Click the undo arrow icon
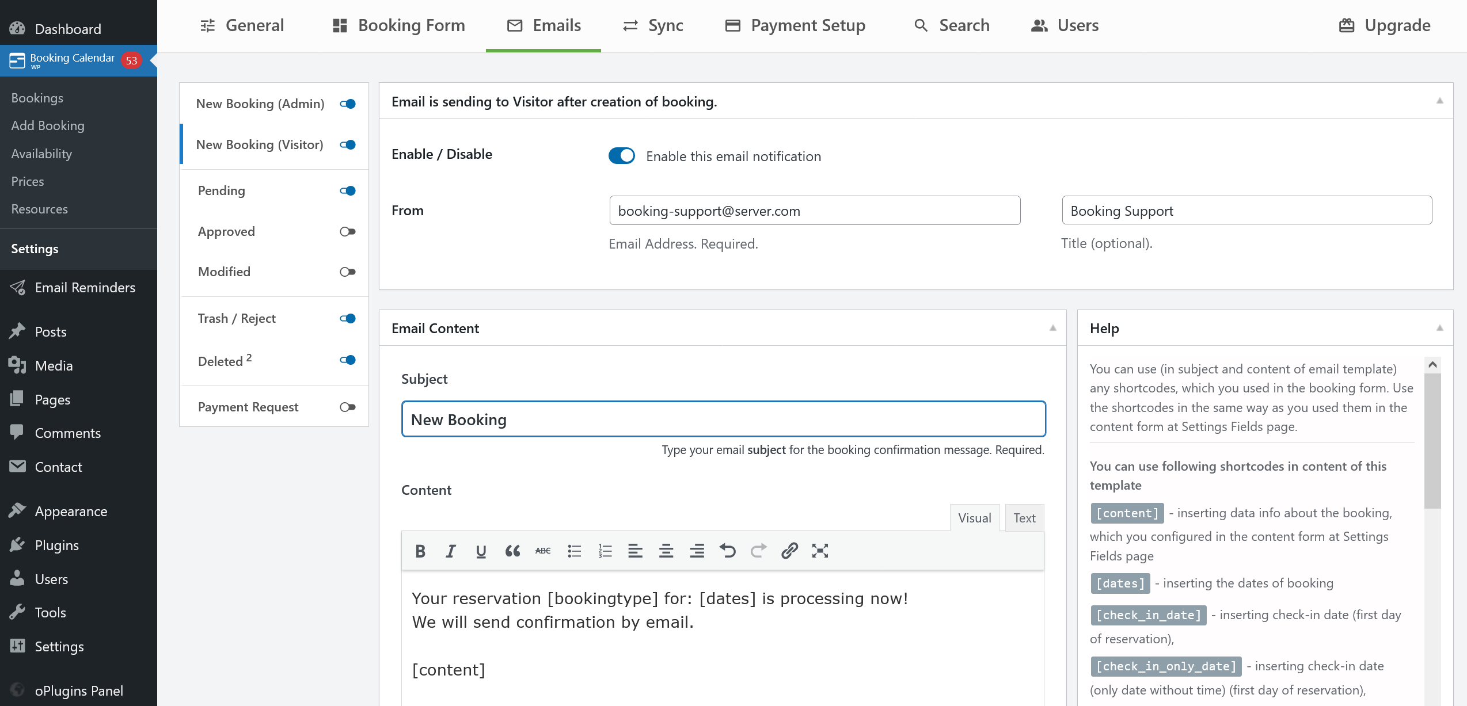1467x706 pixels. point(728,551)
